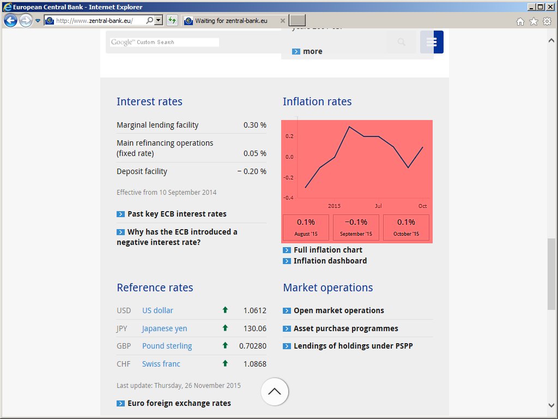The height and width of the screenshot is (419, 558).
Task: Open the recent pages dropdown arrow
Action: coord(38,21)
